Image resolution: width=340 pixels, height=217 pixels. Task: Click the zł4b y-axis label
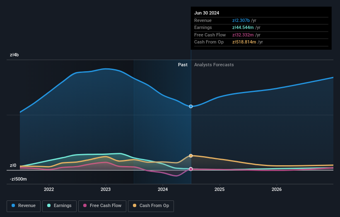14,55
